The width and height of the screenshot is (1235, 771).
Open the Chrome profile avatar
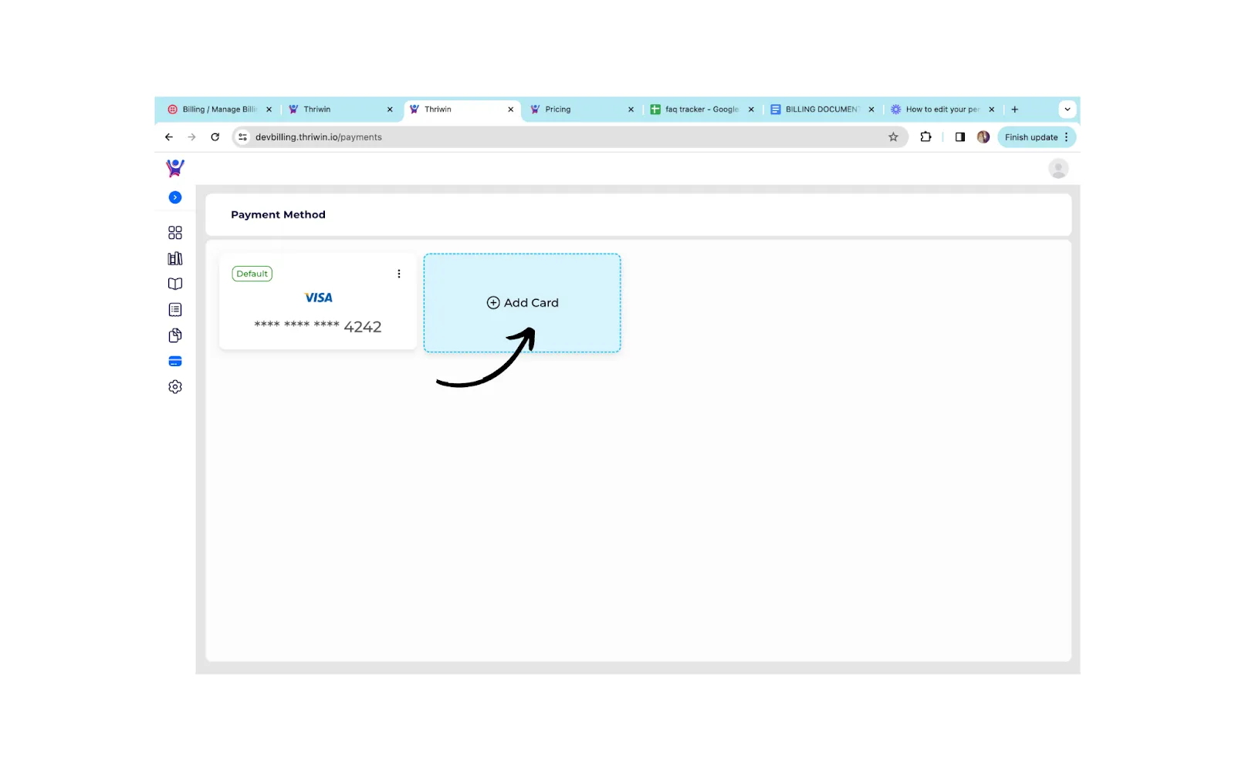coord(983,137)
